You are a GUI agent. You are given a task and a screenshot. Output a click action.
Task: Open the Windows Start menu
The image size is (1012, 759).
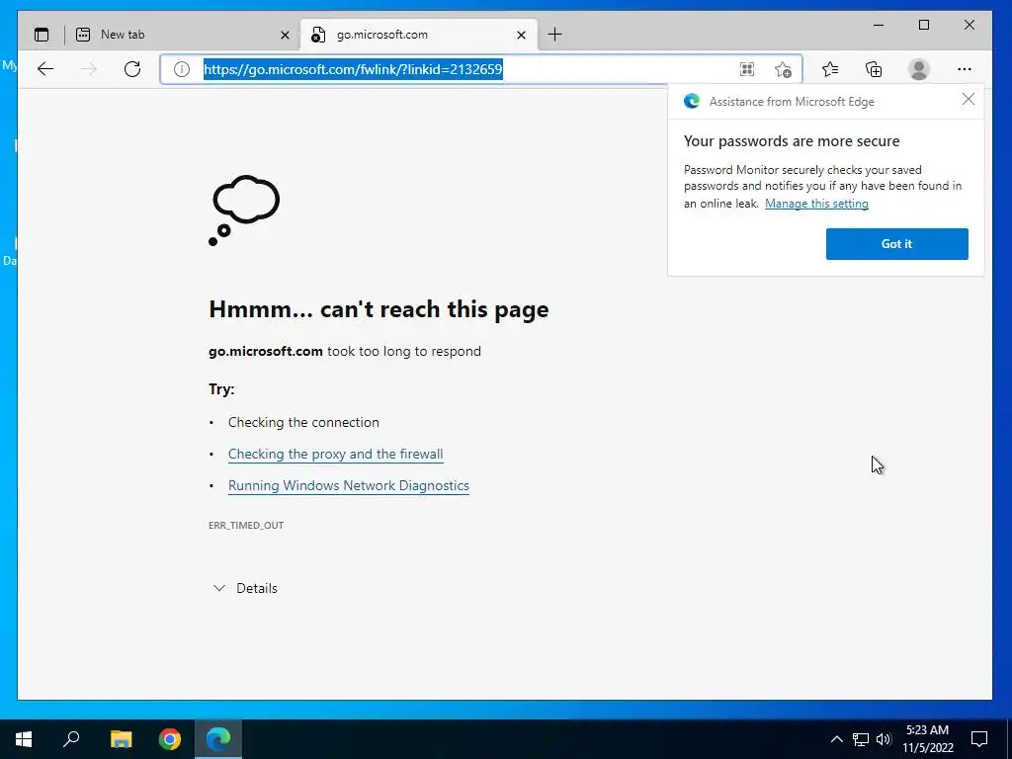tap(24, 739)
